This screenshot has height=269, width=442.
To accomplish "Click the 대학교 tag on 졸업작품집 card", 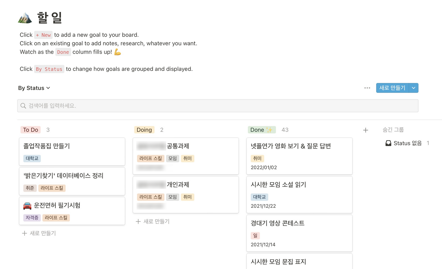I will [32, 158].
